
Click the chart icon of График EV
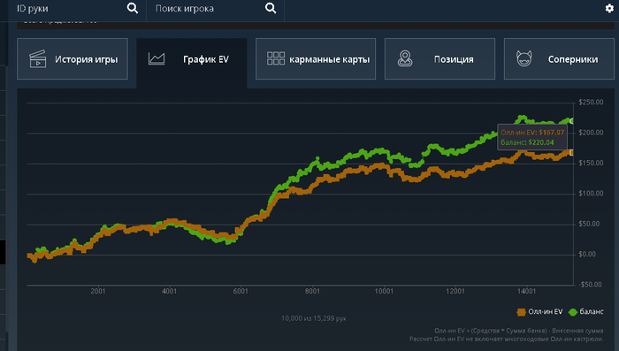157,59
